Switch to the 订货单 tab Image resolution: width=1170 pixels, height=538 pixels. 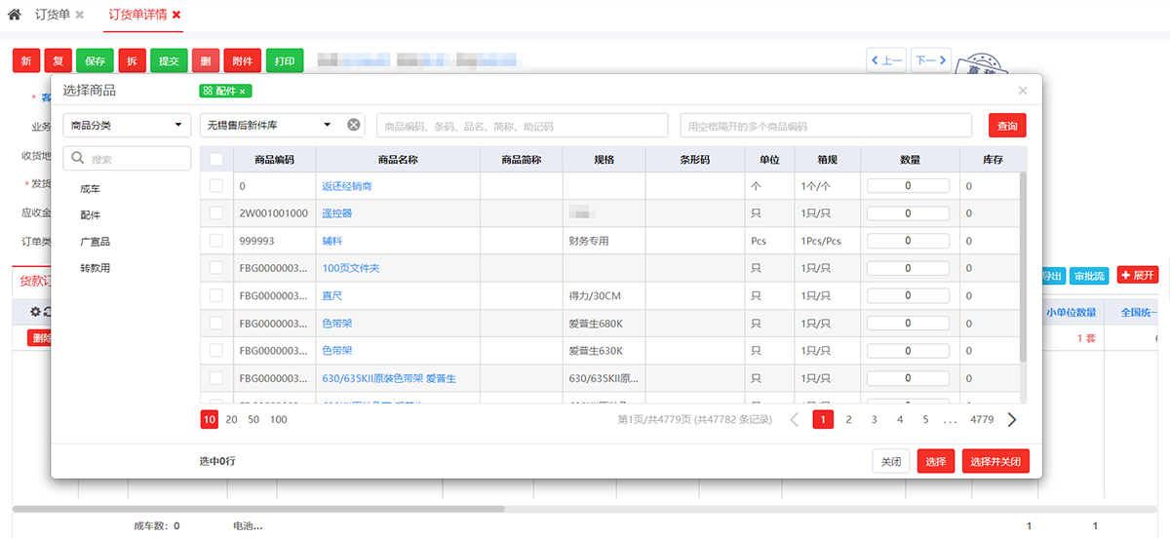(x=51, y=15)
